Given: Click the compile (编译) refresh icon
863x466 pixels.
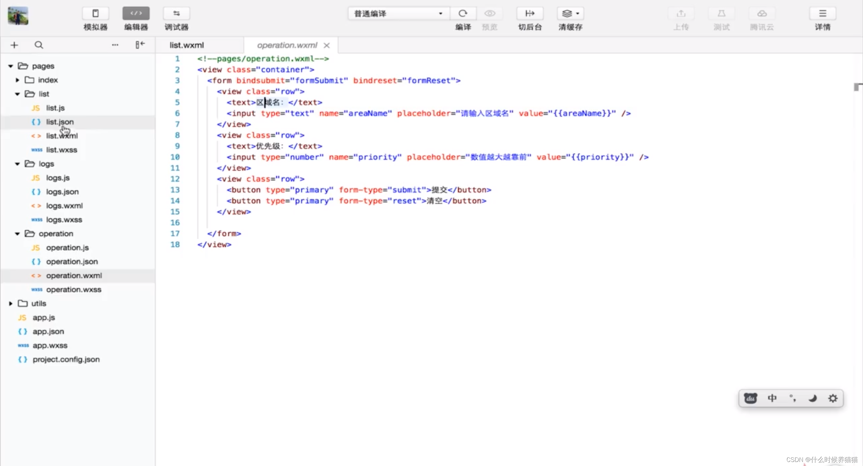Looking at the screenshot, I should click(x=463, y=13).
